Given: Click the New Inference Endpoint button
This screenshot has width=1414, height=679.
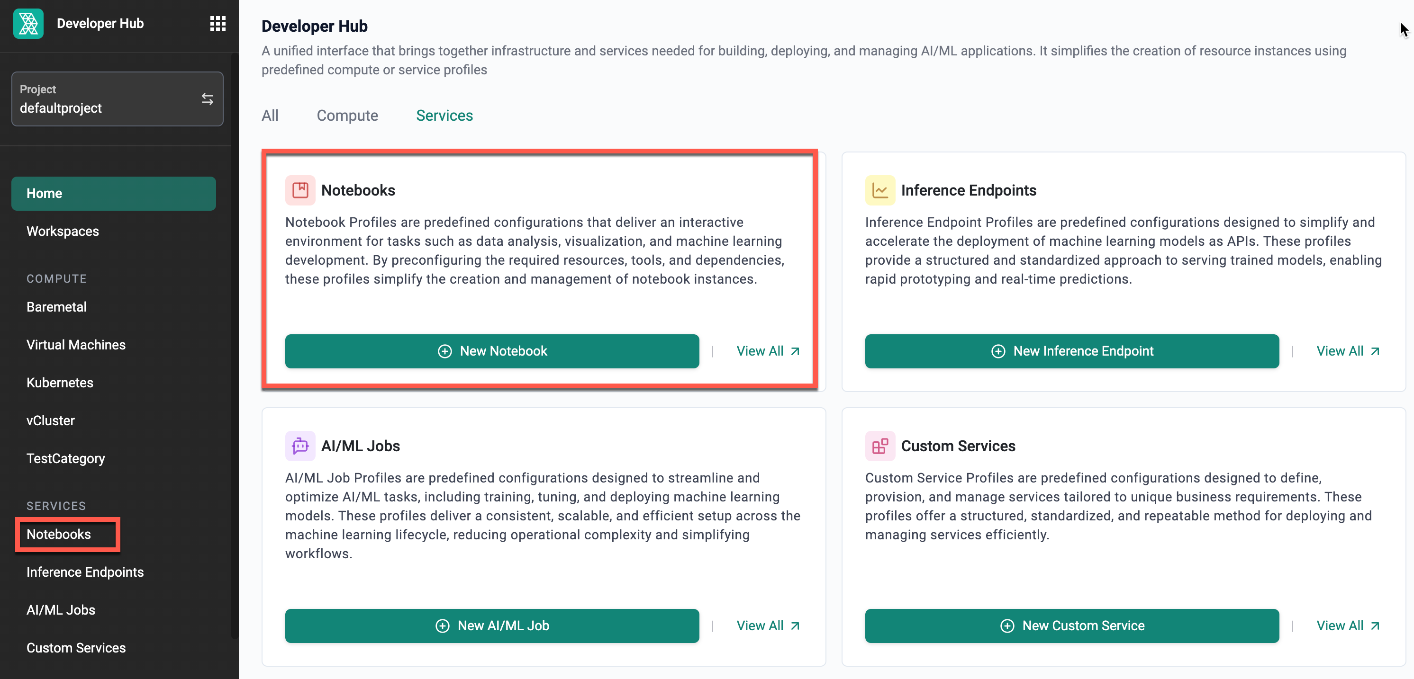Looking at the screenshot, I should tap(1071, 351).
